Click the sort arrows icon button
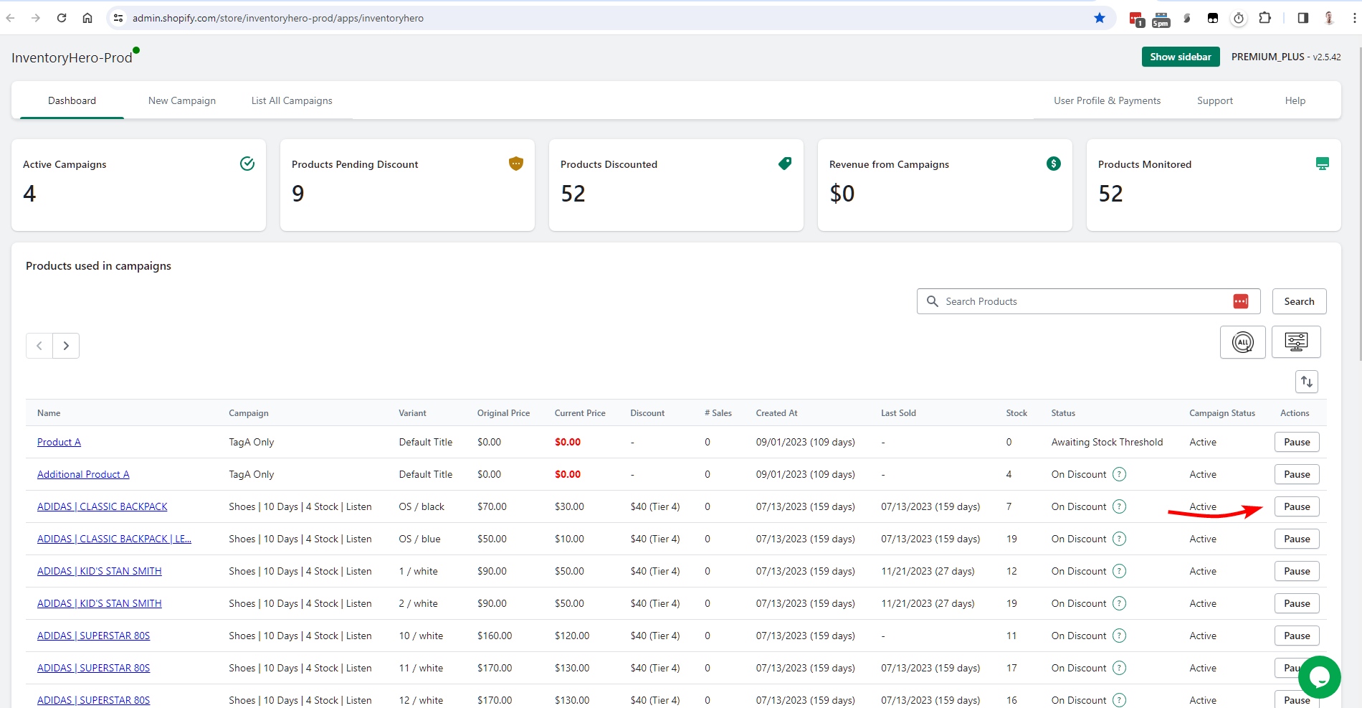1362x708 pixels. [x=1307, y=382]
